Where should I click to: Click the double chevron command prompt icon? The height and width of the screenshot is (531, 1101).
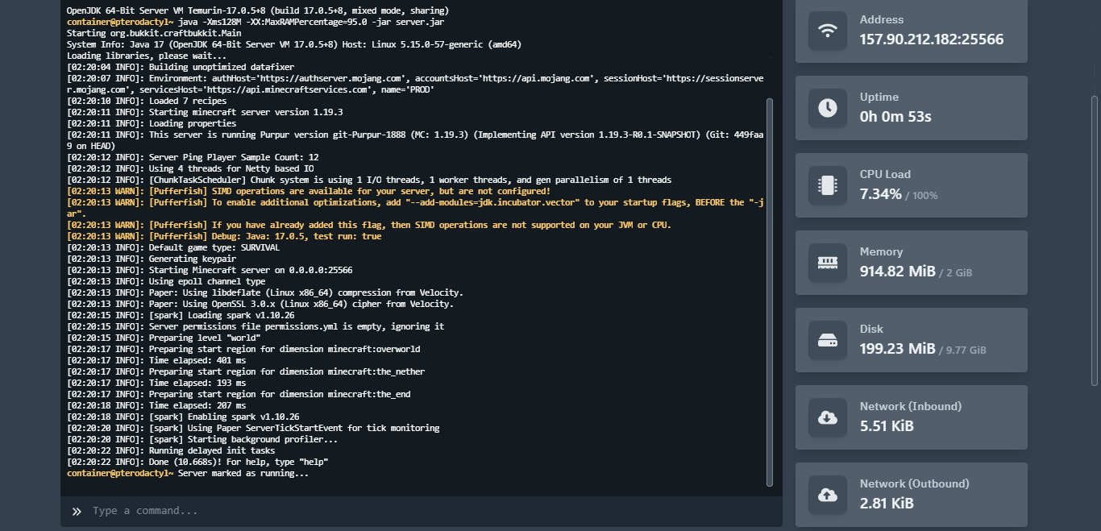coord(77,511)
